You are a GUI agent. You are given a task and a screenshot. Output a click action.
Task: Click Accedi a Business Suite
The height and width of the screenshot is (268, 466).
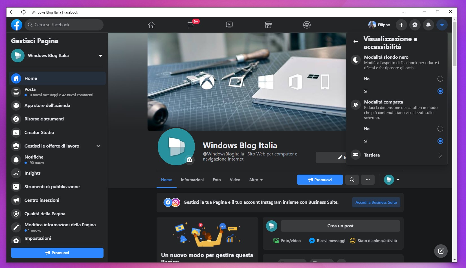(376, 202)
